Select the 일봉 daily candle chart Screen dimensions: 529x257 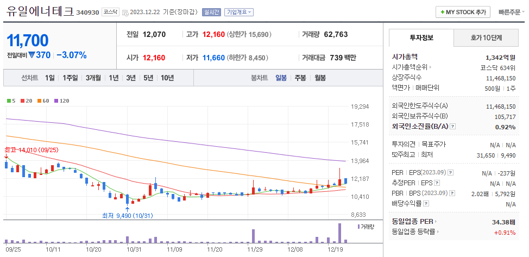point(281,78)
